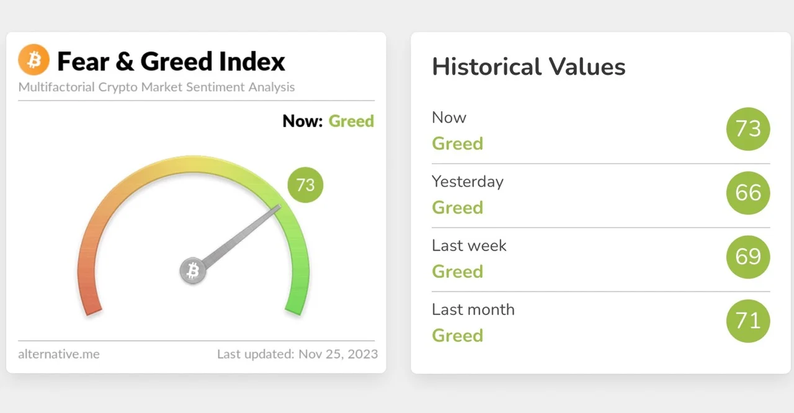The height and width of the screenshot is (413, 794).
Task: Click the Now value 73 circle
Action: (x=747, y=128)
